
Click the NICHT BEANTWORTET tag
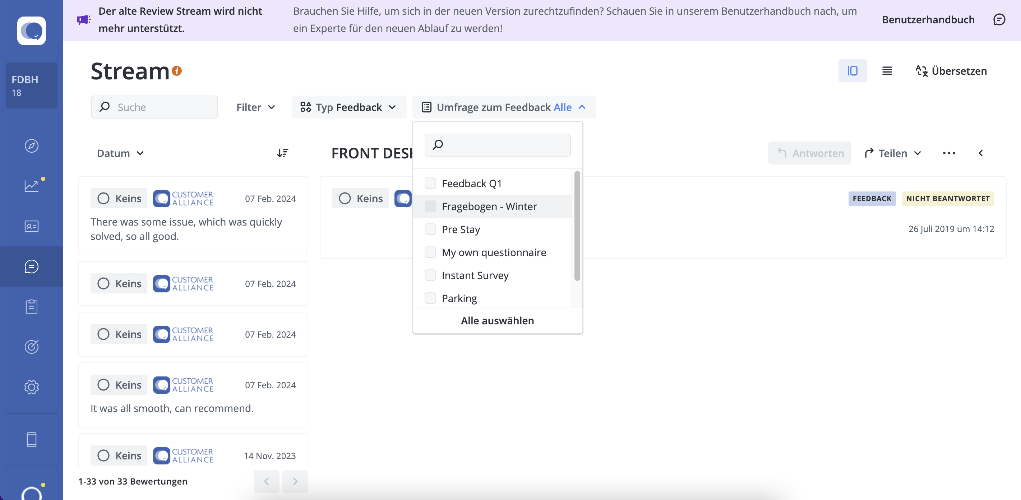pos(948,199)
